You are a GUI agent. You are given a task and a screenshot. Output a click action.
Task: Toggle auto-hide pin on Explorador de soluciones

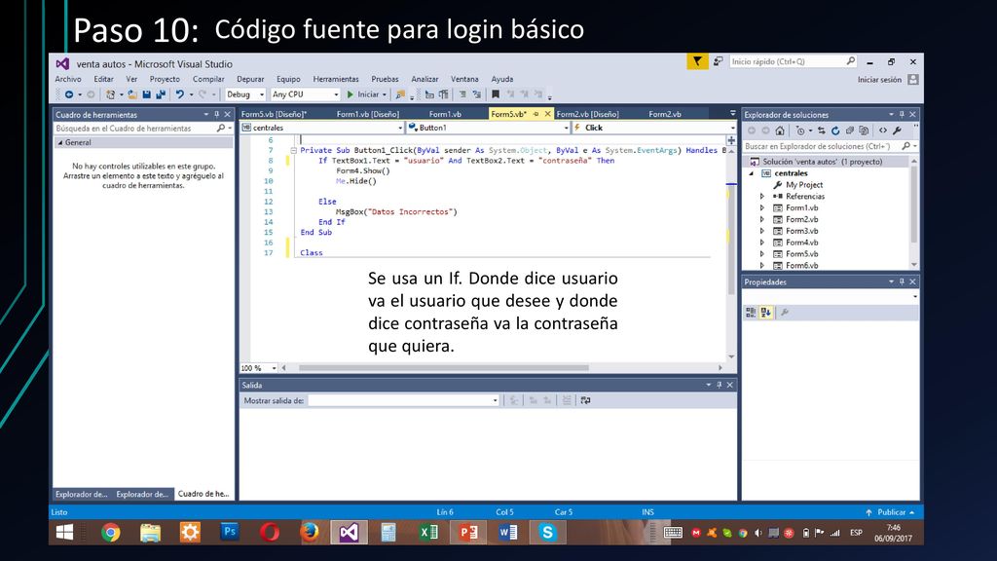point(902,115)
